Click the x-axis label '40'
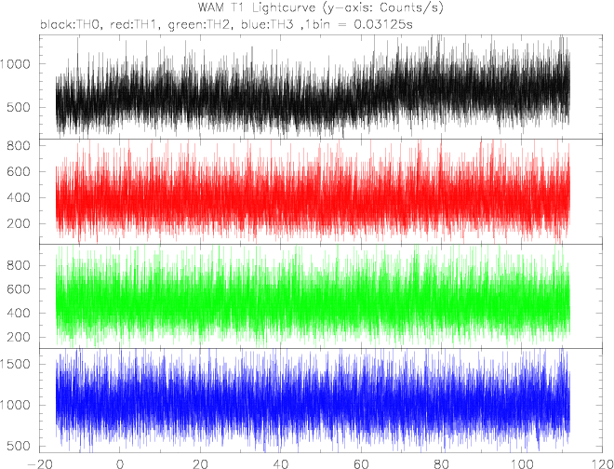The image size is (614, 469). pos(280,462)
